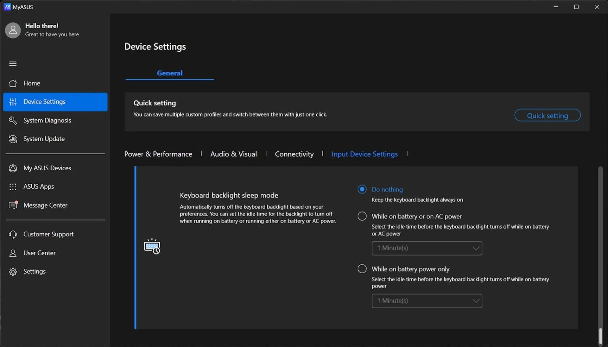608x347 pixels.
Task: Click the MyASUS logo icon in title bar
Action: click(7, 7)
